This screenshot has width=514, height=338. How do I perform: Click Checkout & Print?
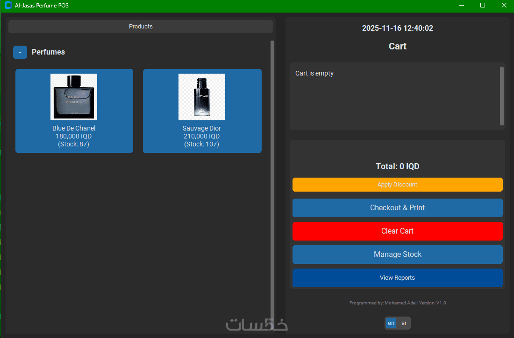397,208
